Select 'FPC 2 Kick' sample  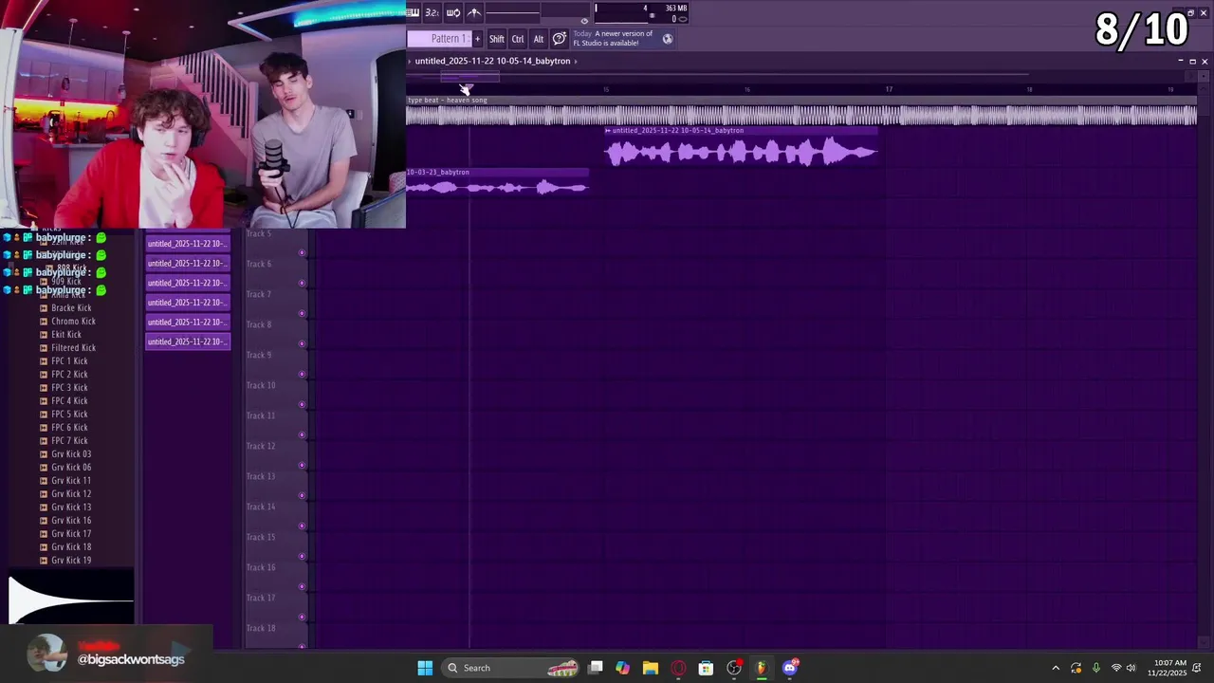click(69, 375)
